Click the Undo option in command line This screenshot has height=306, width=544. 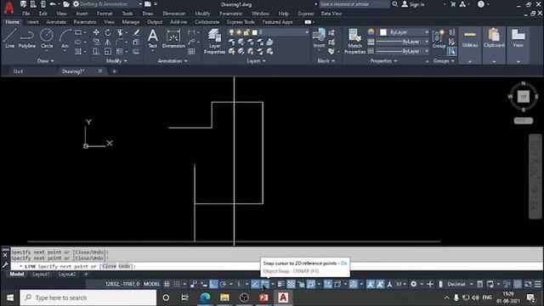point(124,266)
